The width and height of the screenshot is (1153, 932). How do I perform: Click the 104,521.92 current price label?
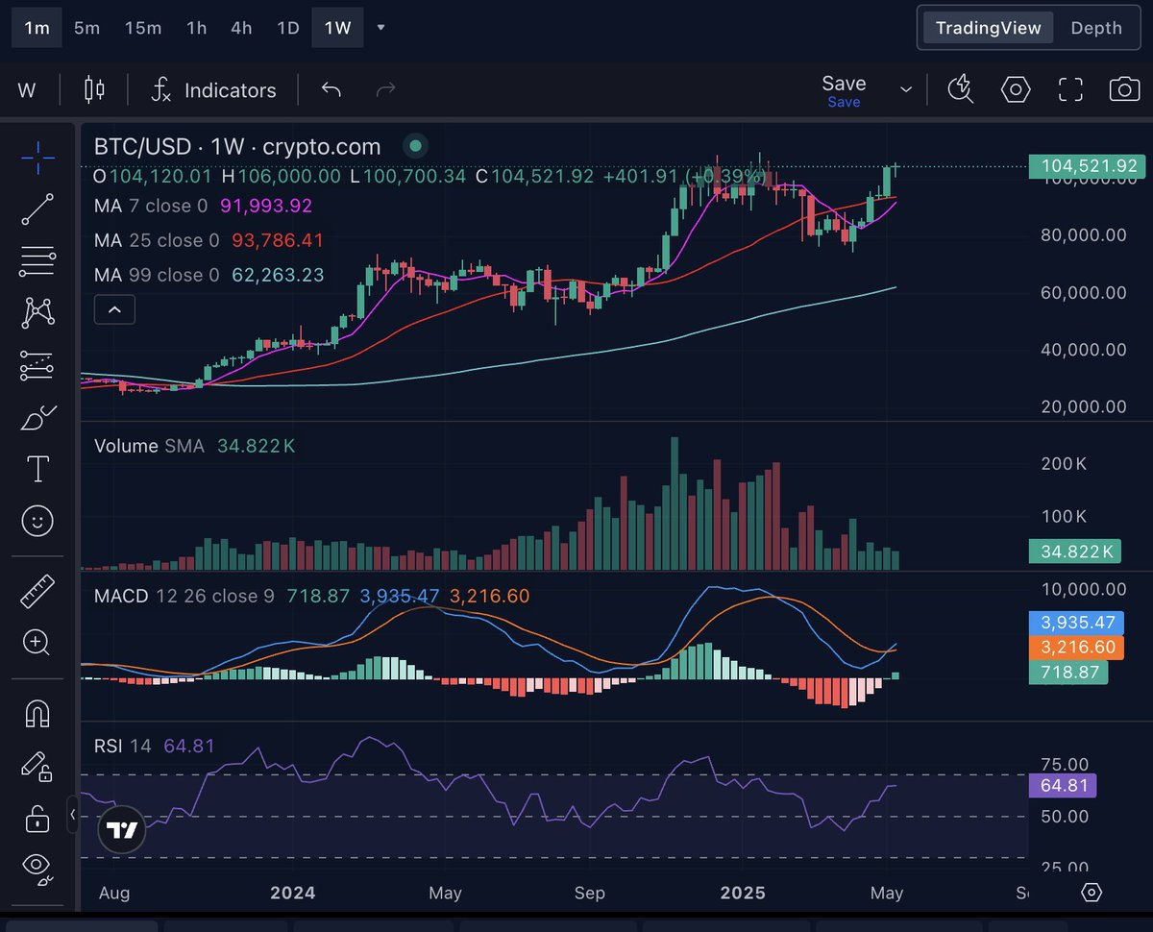pyautogui.click(x=1087, y=165)
